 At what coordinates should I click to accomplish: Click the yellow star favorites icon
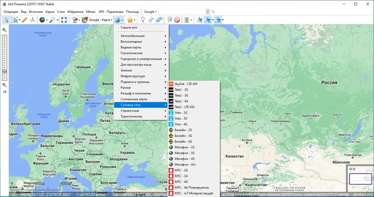130,20
